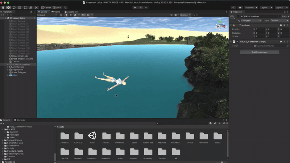Switch to the Scene tab
This screenshot has height=163, width=290.
click(x=42, y=12)
